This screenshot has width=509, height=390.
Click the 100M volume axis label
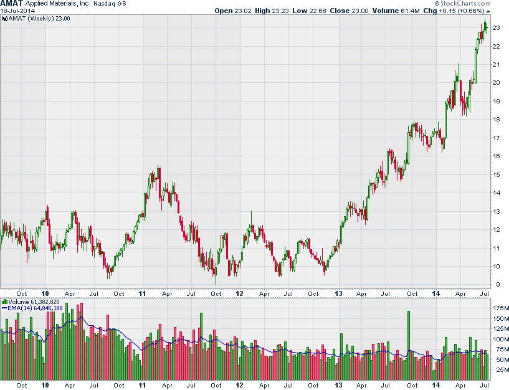[500, 340]
